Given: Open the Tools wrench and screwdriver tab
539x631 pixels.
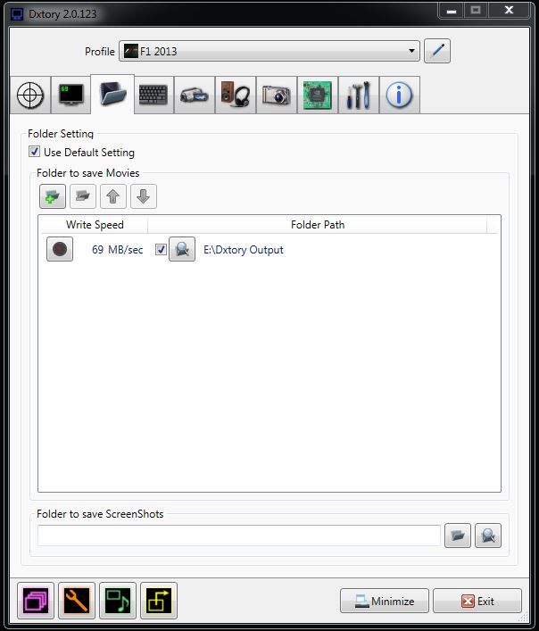Looking at the screenshot, I should tap(359, 95).
